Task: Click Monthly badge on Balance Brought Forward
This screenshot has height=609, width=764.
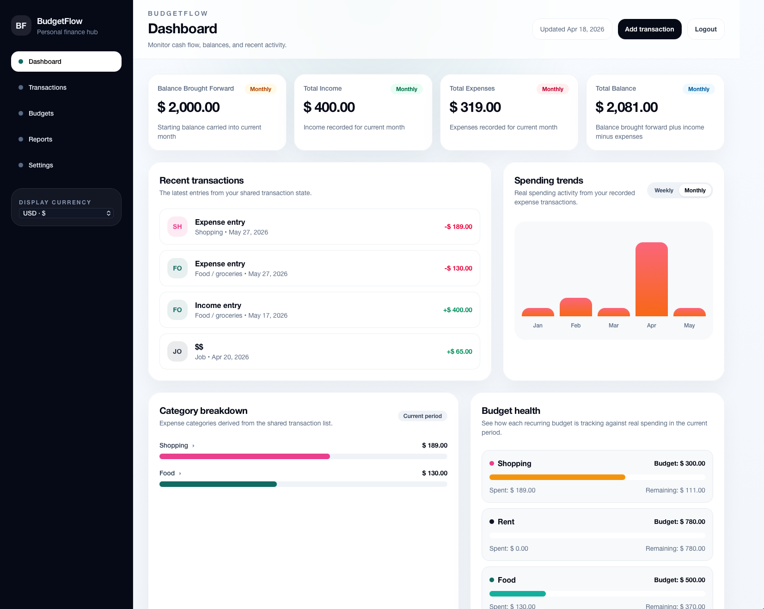Action: pos(261,89)
